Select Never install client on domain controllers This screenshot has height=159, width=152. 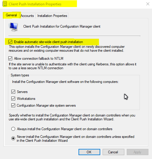click(x=13, y=138)
